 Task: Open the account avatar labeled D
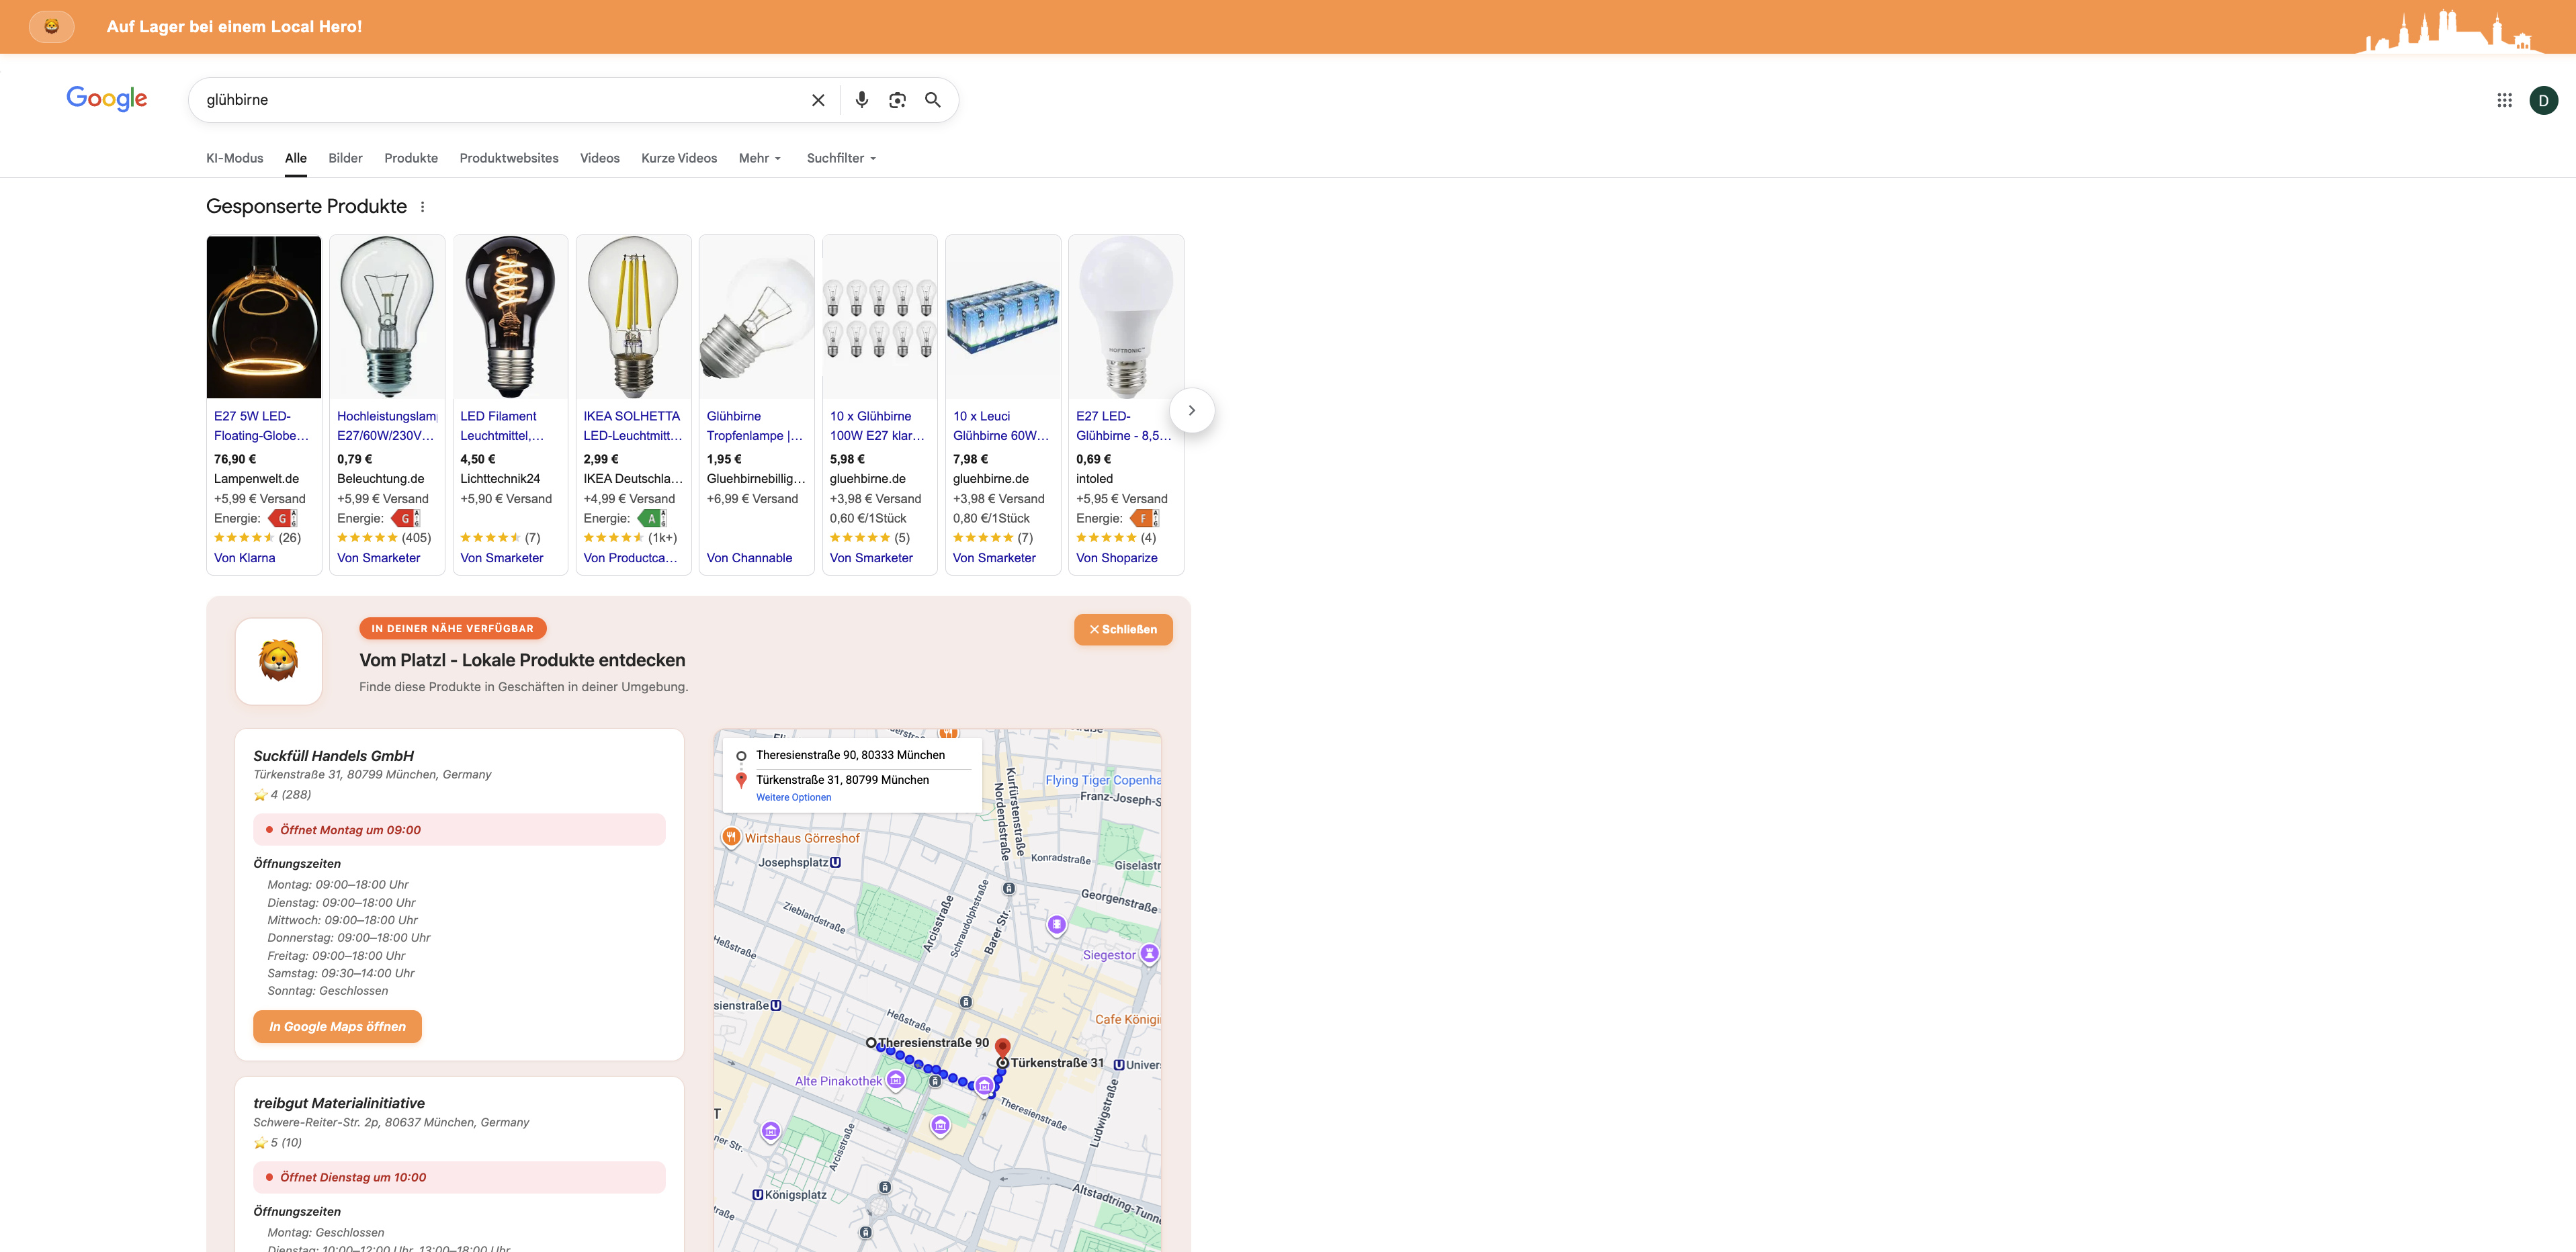pos(2543,100)
